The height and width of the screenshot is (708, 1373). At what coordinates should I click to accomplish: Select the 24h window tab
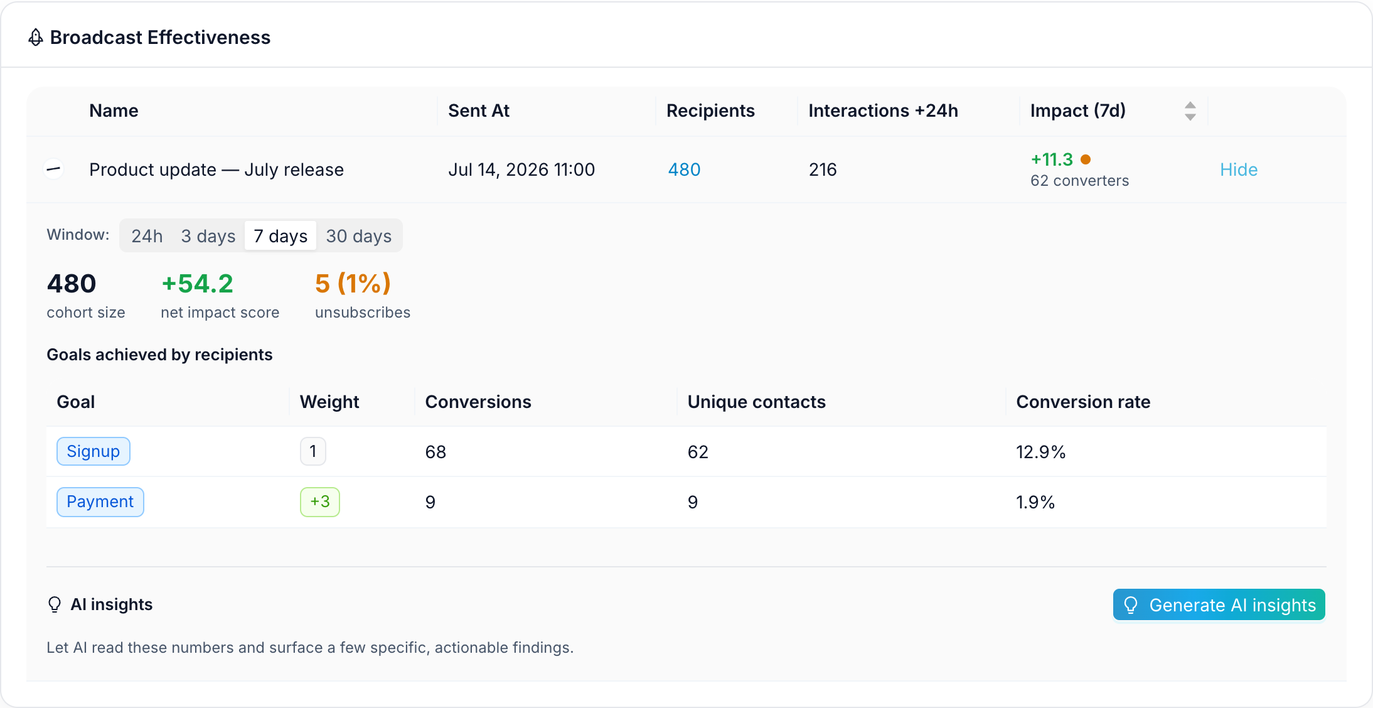(x=147, y=236)
